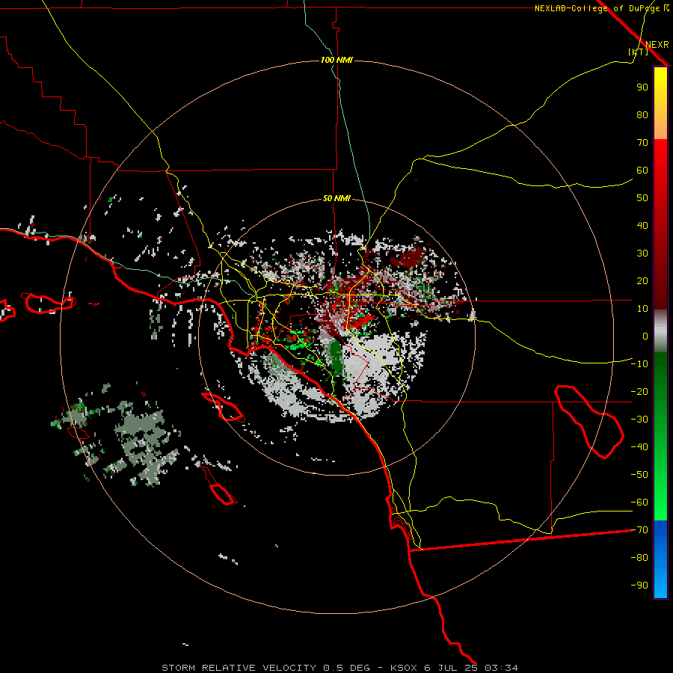The height and width of the screenshot is (673, 673).
Task: Pick the blue segment of the velocity color bar
Action: (x=660, y=559)
